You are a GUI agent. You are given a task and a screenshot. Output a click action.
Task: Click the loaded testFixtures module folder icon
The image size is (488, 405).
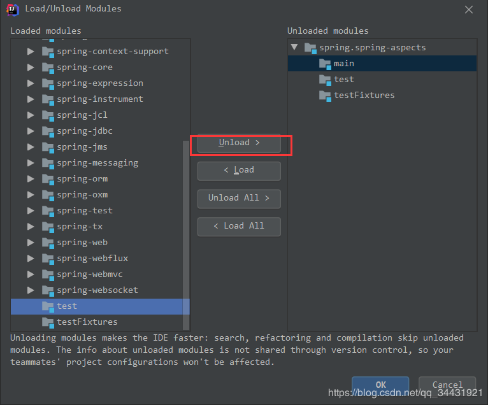click(48, 322)
